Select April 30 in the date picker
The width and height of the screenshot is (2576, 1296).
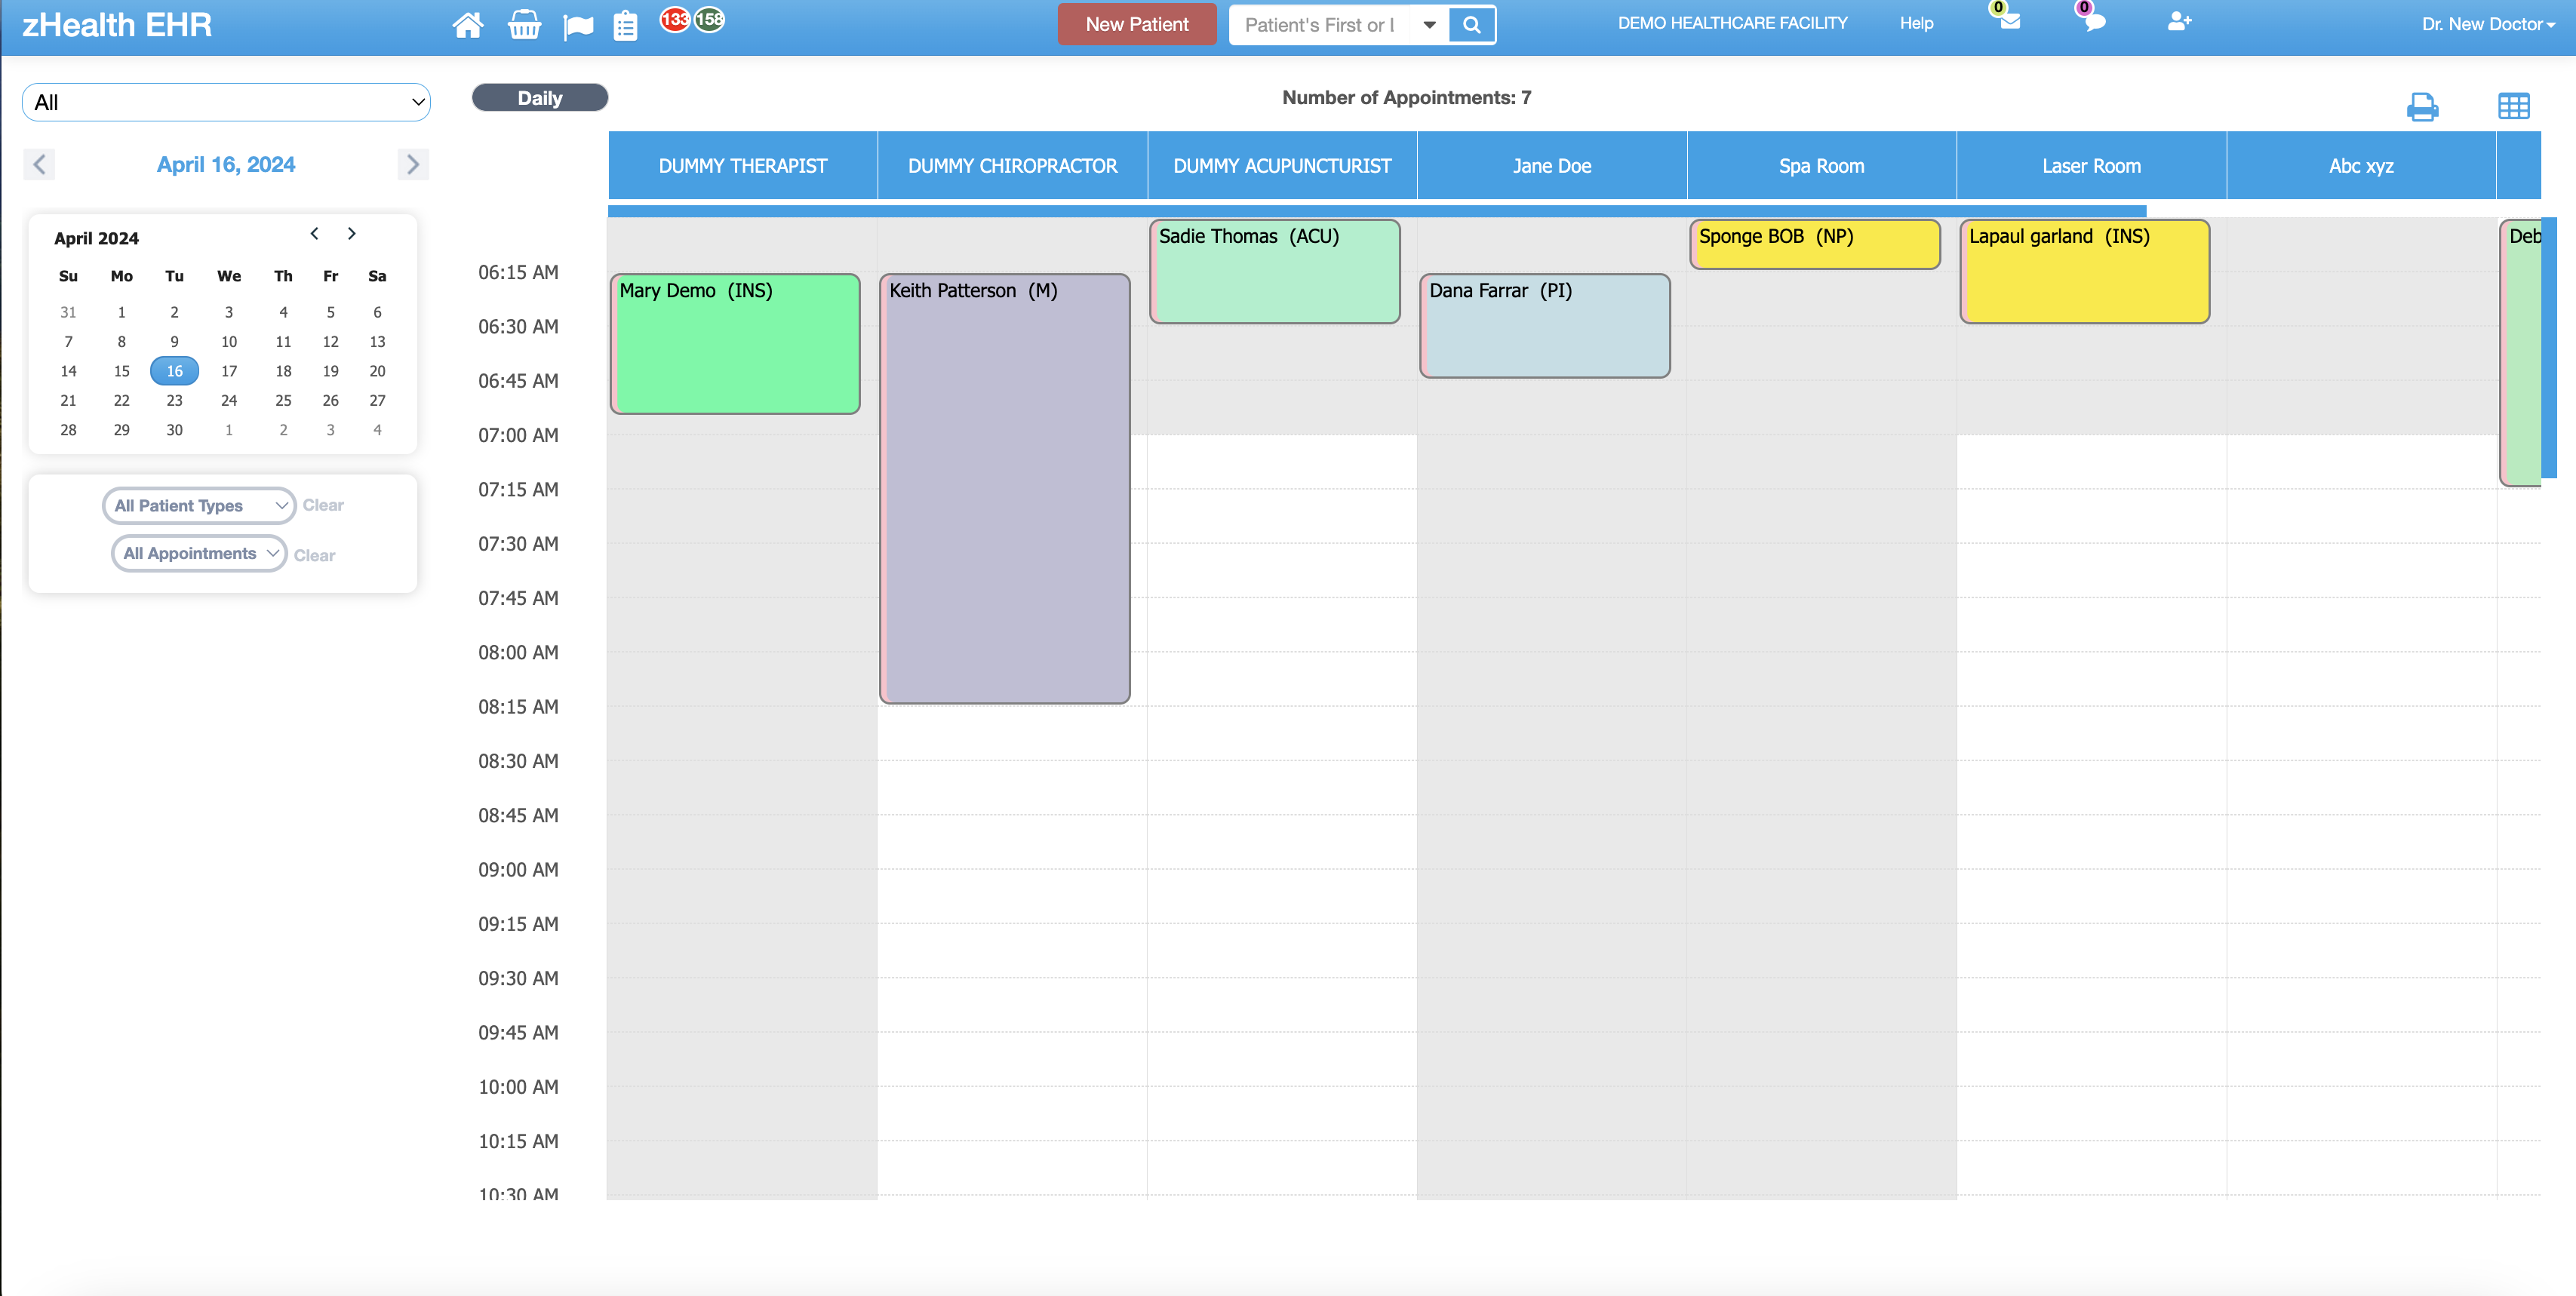click(174, 430)
